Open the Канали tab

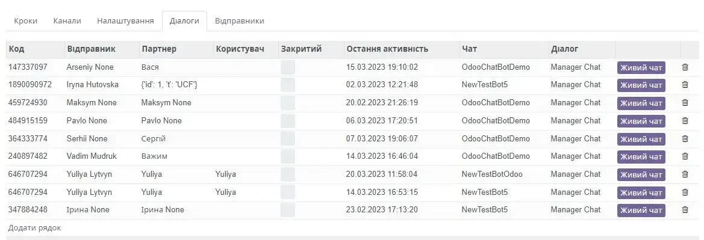click(x=67, y=20)
